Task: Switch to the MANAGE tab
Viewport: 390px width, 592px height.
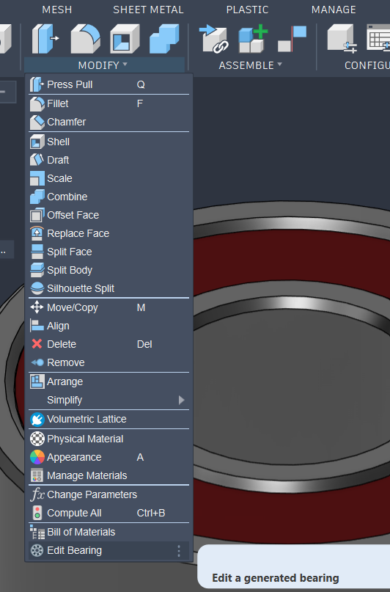Action: 334,10
